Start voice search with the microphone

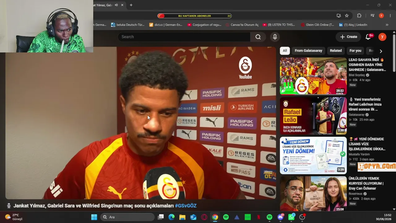pos(275,37)
